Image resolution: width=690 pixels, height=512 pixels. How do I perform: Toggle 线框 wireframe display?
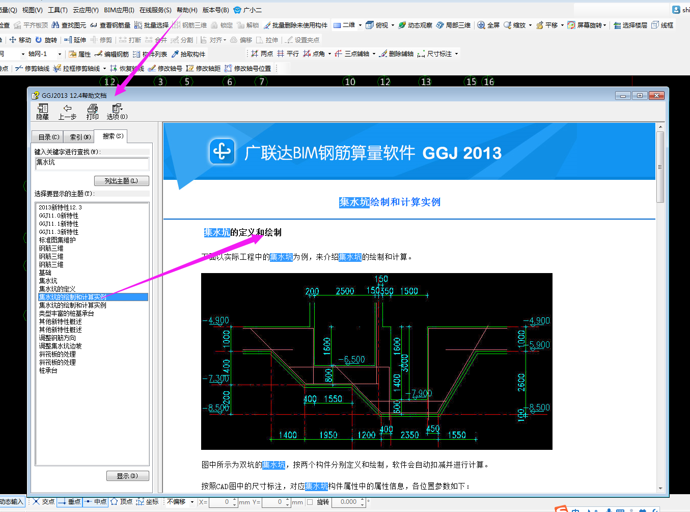pos(663,25)
